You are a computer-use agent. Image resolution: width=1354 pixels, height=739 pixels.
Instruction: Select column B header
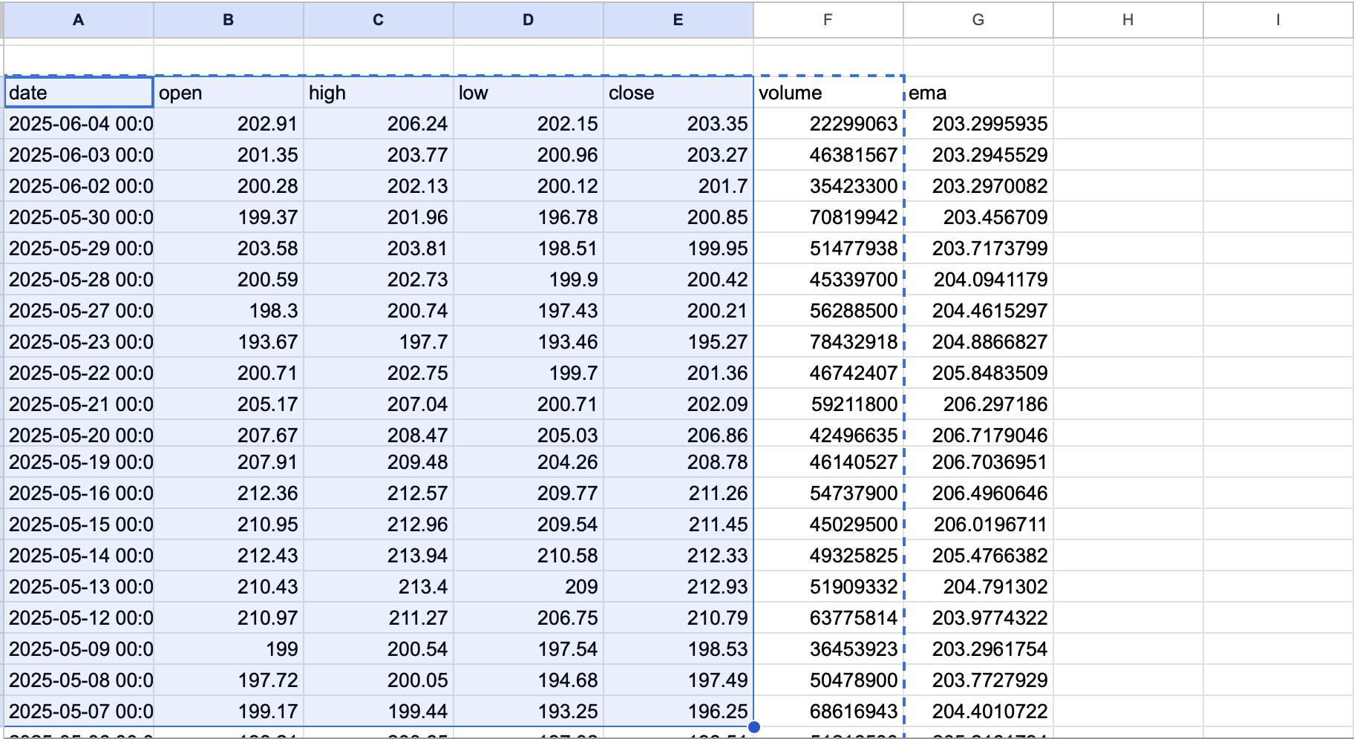(228, 20)
